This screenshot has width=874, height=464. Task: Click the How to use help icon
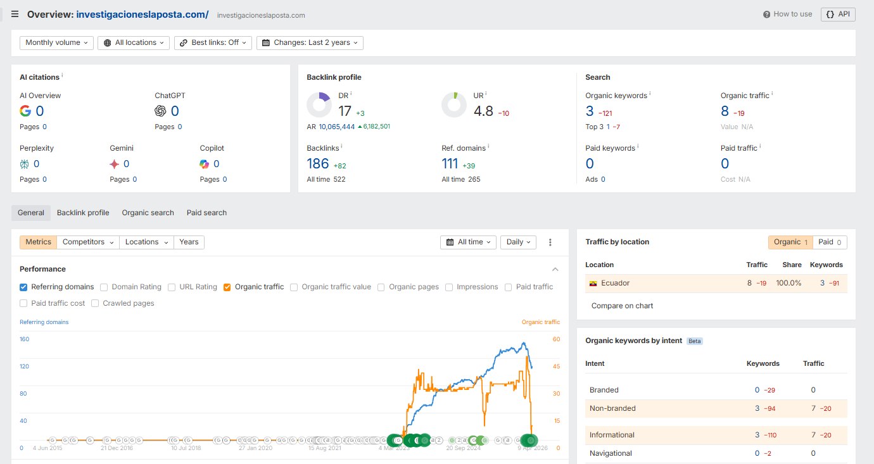click(767, 14)
